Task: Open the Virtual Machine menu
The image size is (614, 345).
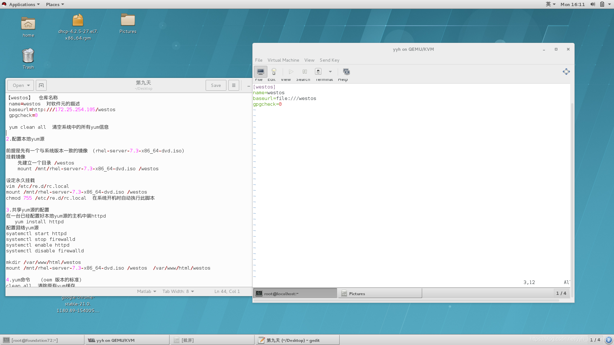Action: [283, 60]
